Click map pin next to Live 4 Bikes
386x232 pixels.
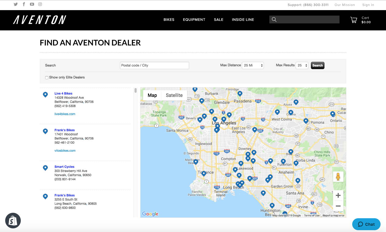(45, 95)
